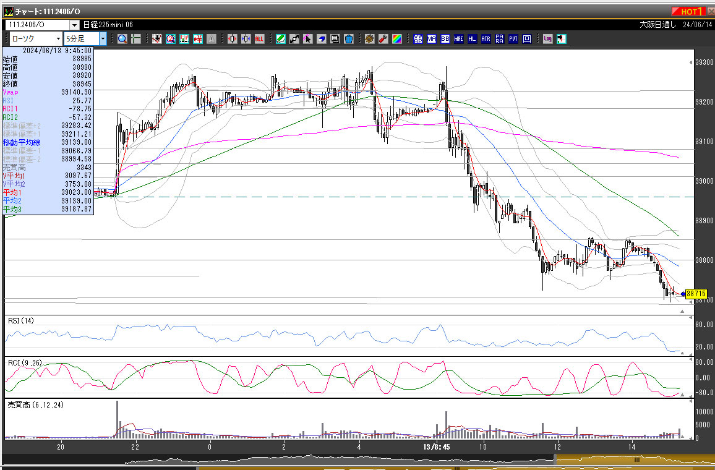Click the HOT1 button

pyautogui.click(x=688, y=11)
